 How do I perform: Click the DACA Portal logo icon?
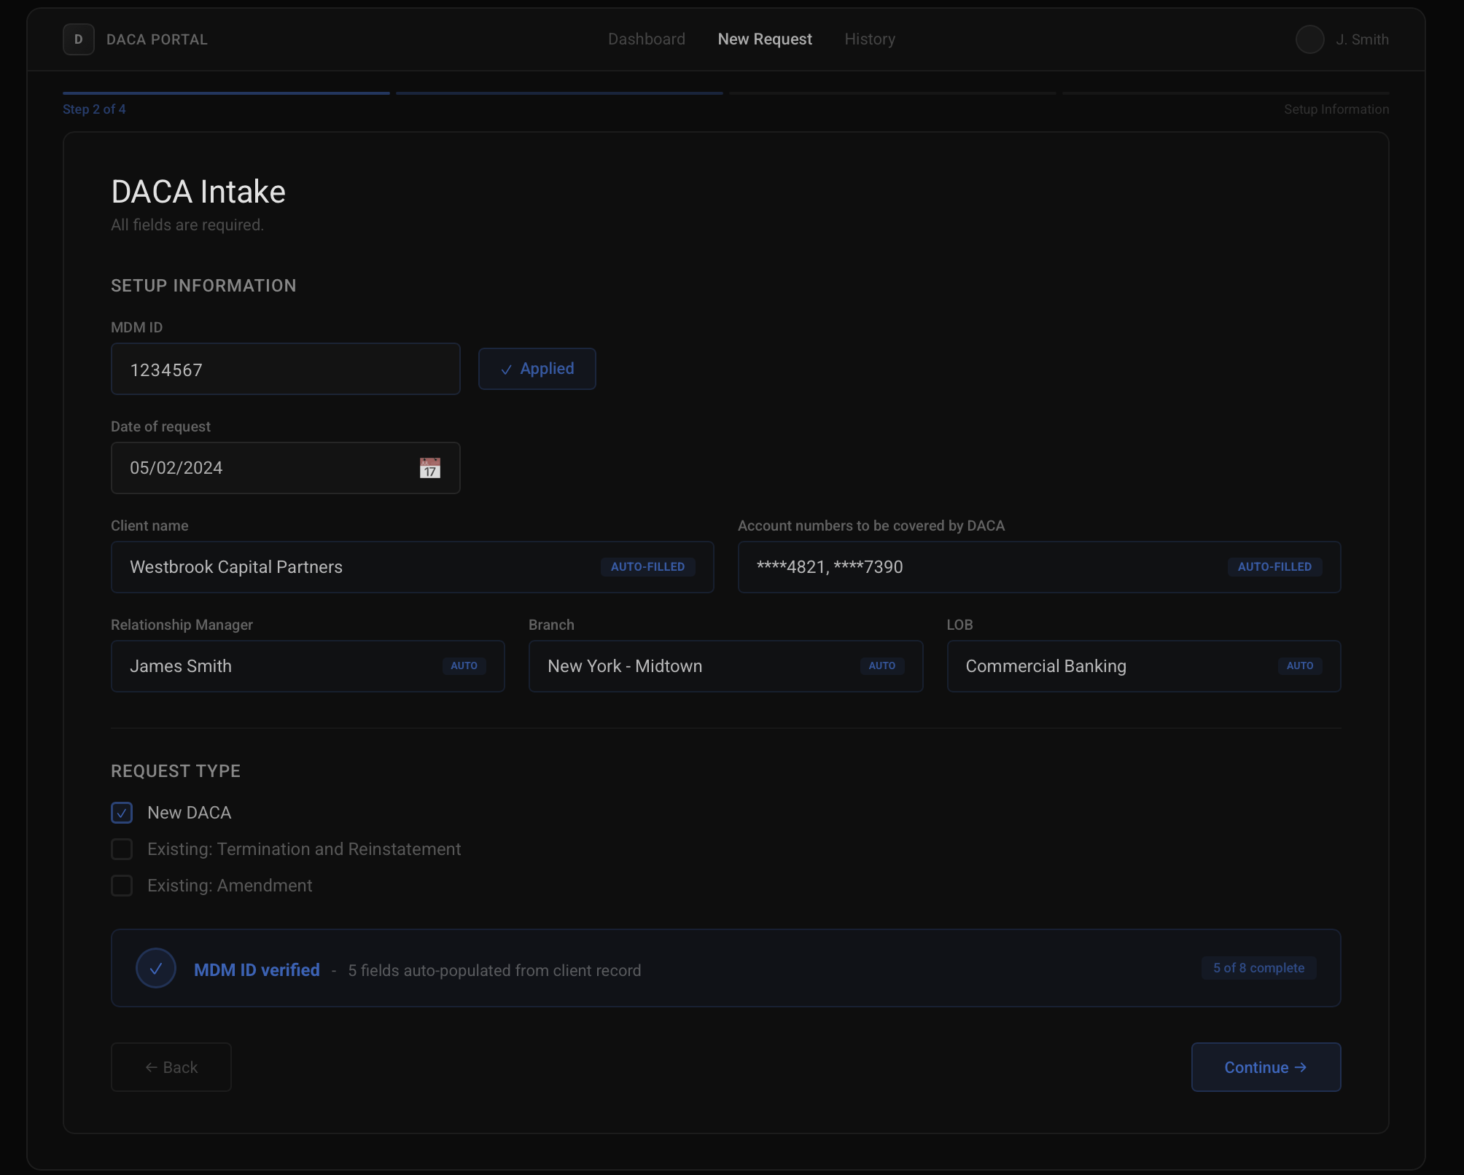(x=79, y=39)
